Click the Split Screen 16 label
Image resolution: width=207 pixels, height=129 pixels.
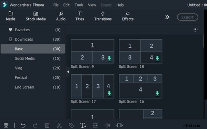point(131,101)
